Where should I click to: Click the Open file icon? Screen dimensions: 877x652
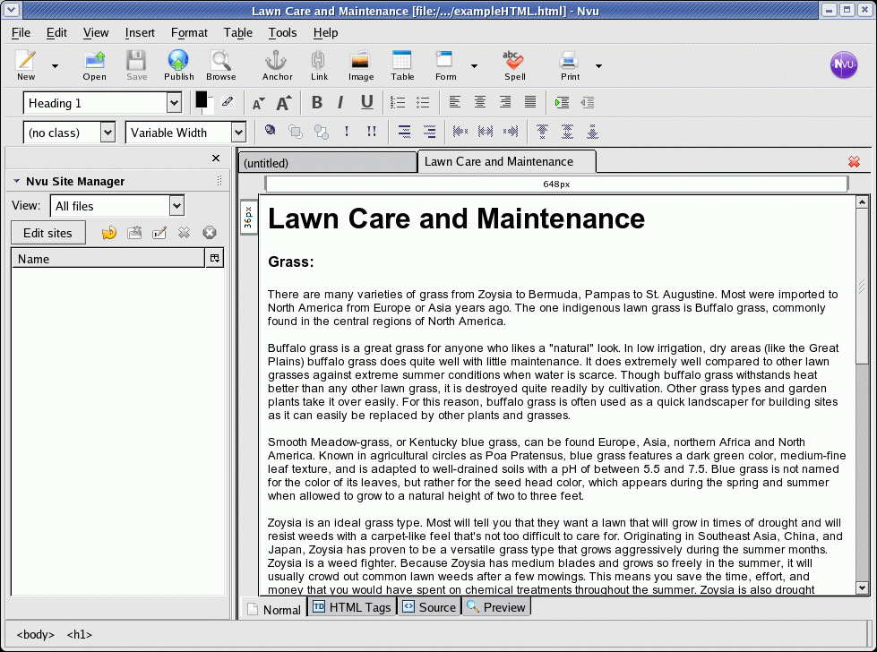click(x=94, y=64)
